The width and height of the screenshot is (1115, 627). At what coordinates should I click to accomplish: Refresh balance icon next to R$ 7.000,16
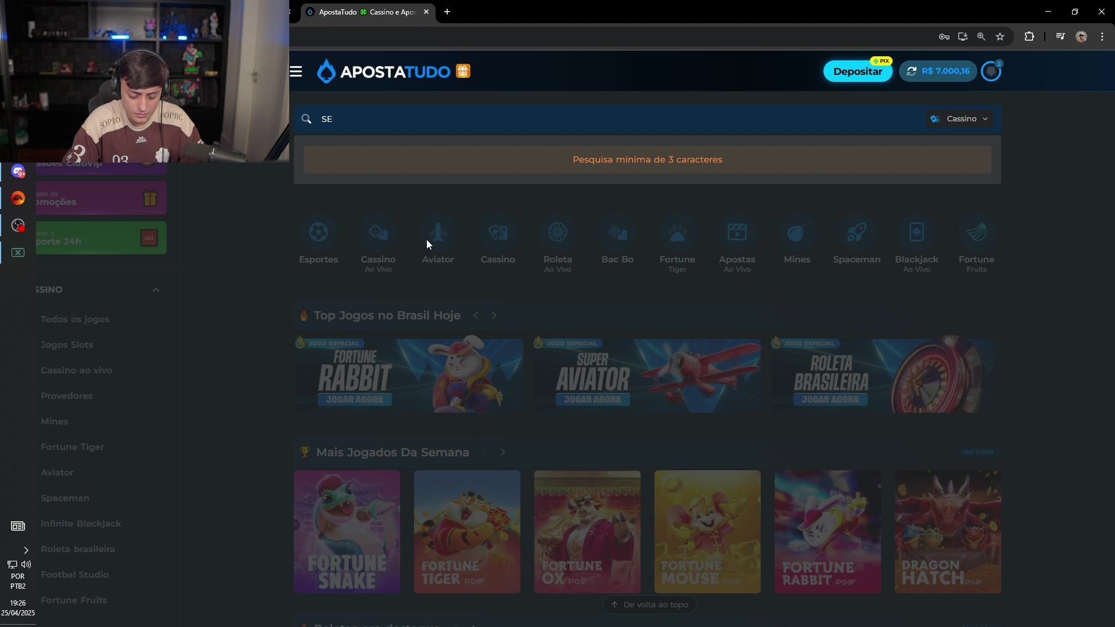(x=911, y=71)
